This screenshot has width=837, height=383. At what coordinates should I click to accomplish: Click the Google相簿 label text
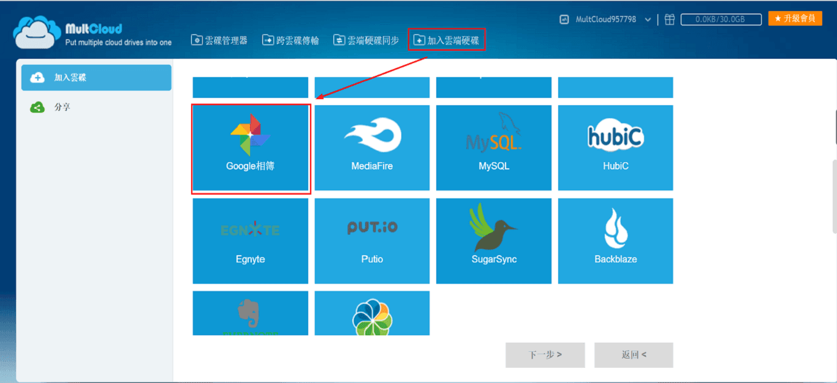coord(250,166)
